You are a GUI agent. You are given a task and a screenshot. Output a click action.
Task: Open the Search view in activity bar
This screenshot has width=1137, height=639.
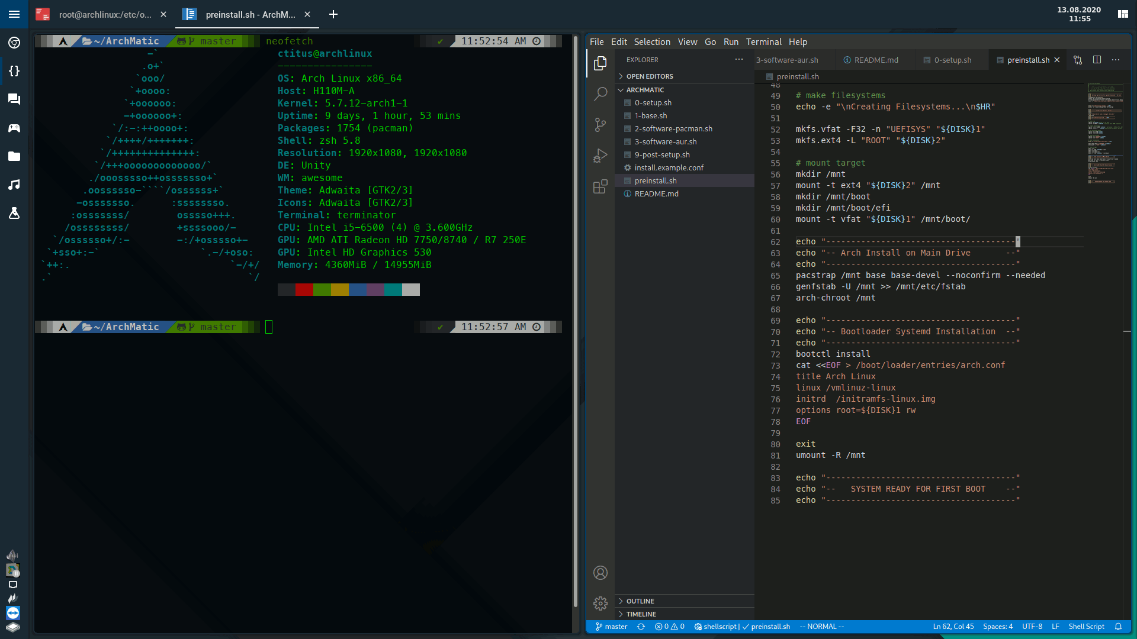click(x=600, y=93)
